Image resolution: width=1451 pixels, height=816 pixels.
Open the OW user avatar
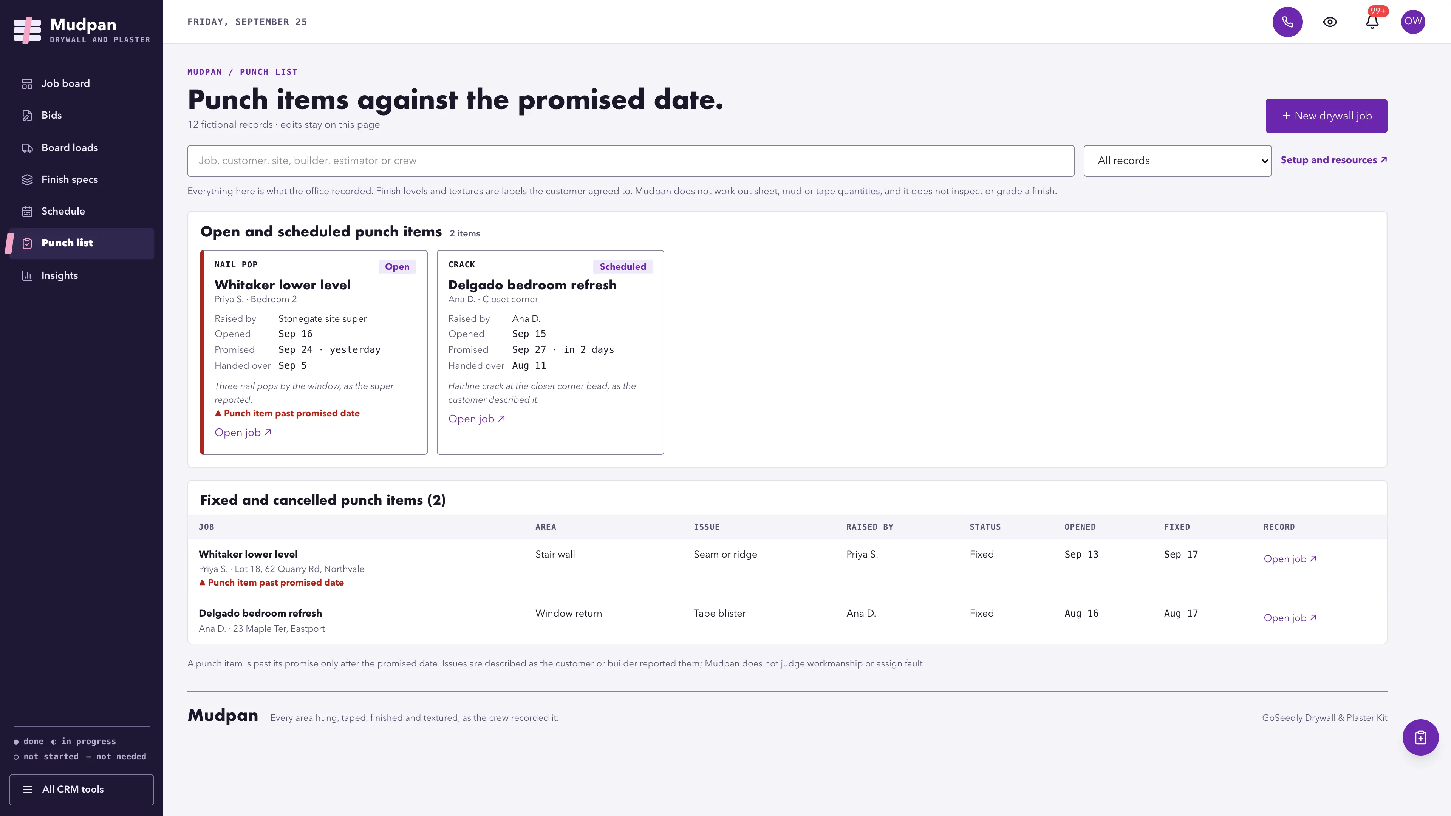point(1413,22)
